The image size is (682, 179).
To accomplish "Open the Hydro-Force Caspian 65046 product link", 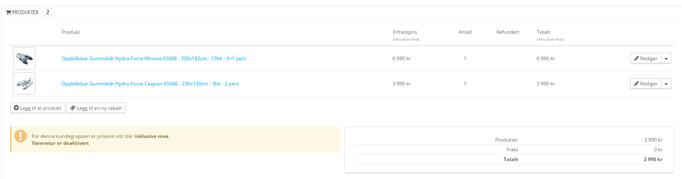I will [x=150, y=84].
